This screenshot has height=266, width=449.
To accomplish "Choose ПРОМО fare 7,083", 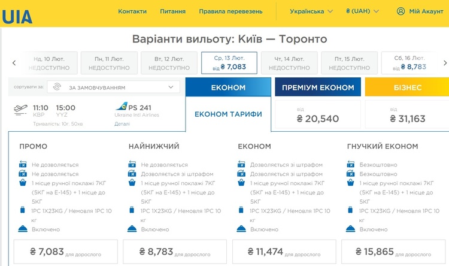I will tap(66, 252).
